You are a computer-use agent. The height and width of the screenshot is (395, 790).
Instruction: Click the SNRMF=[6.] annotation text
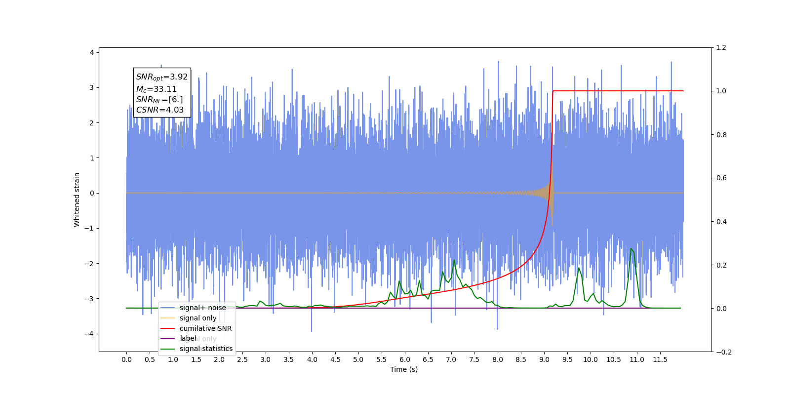pyautogui.click(x=159, y=100)
